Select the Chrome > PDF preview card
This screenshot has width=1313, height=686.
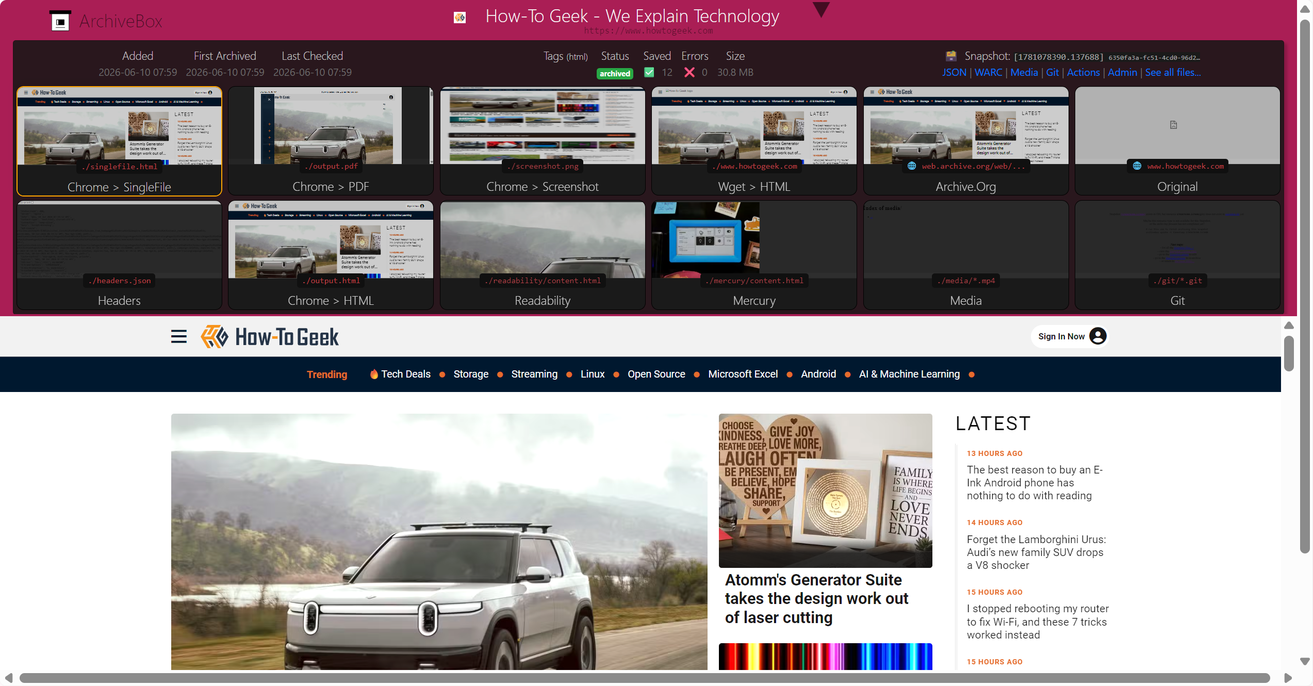(x=331, y=141)
